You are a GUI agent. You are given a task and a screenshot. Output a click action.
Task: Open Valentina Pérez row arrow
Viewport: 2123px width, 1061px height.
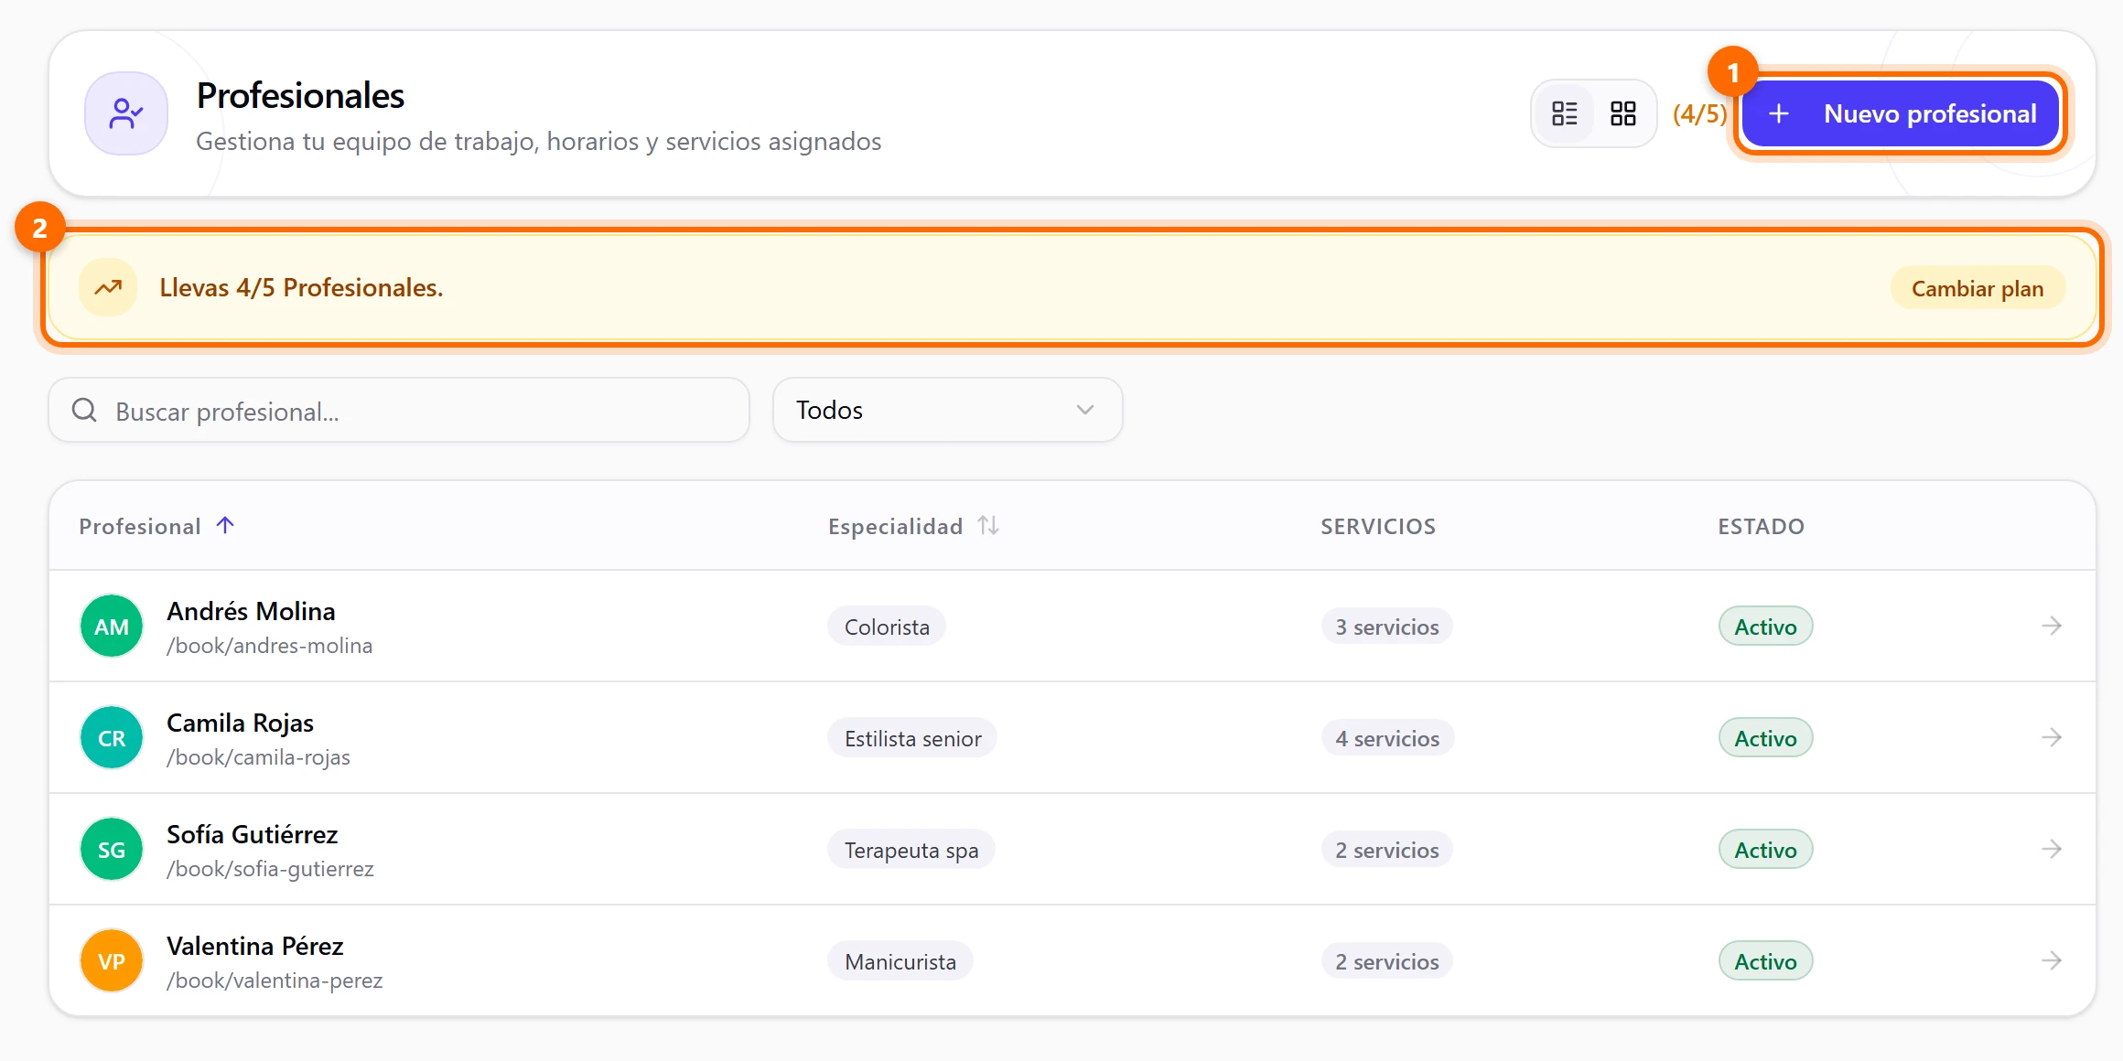[2052, 960]
